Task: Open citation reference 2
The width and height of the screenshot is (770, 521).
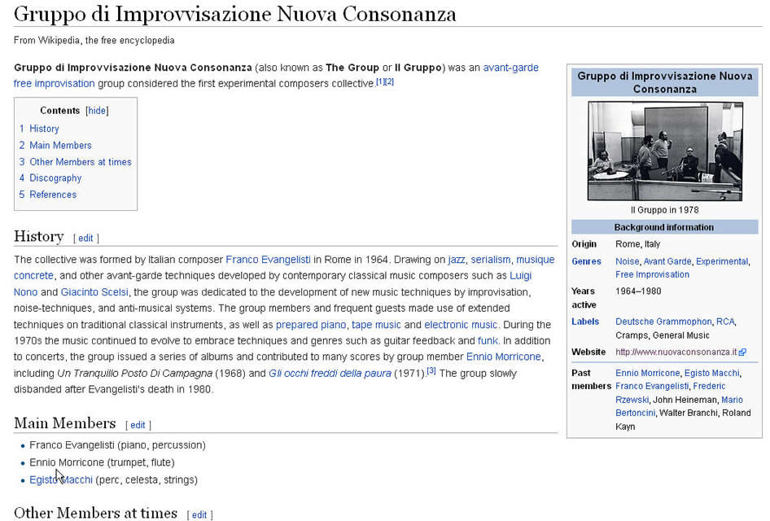Action: 389,81
